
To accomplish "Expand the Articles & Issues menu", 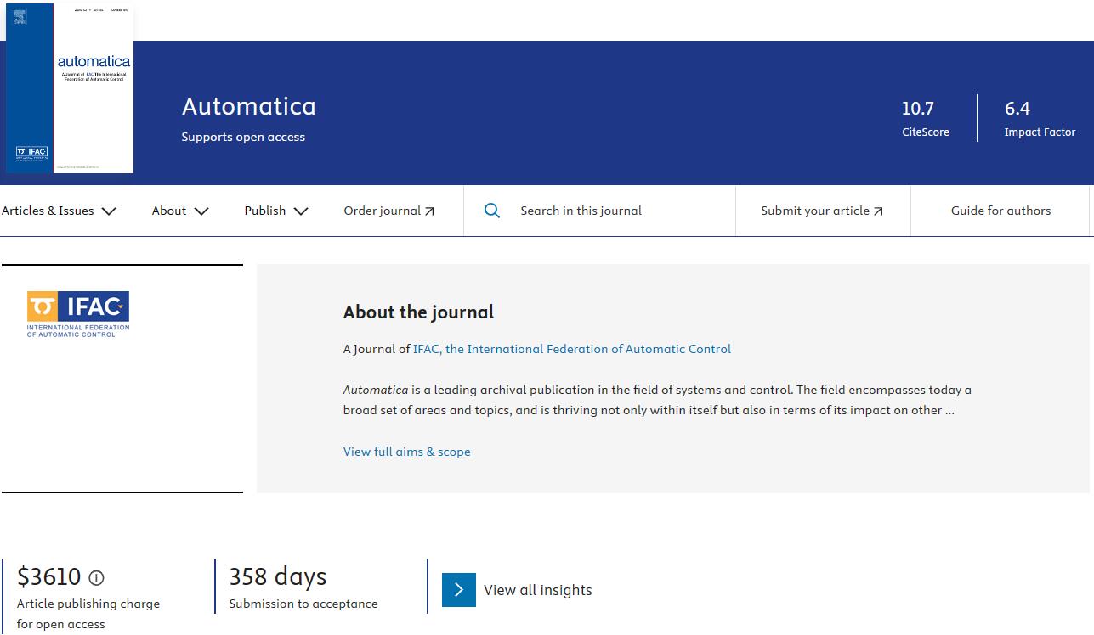I will coord(59,211).
